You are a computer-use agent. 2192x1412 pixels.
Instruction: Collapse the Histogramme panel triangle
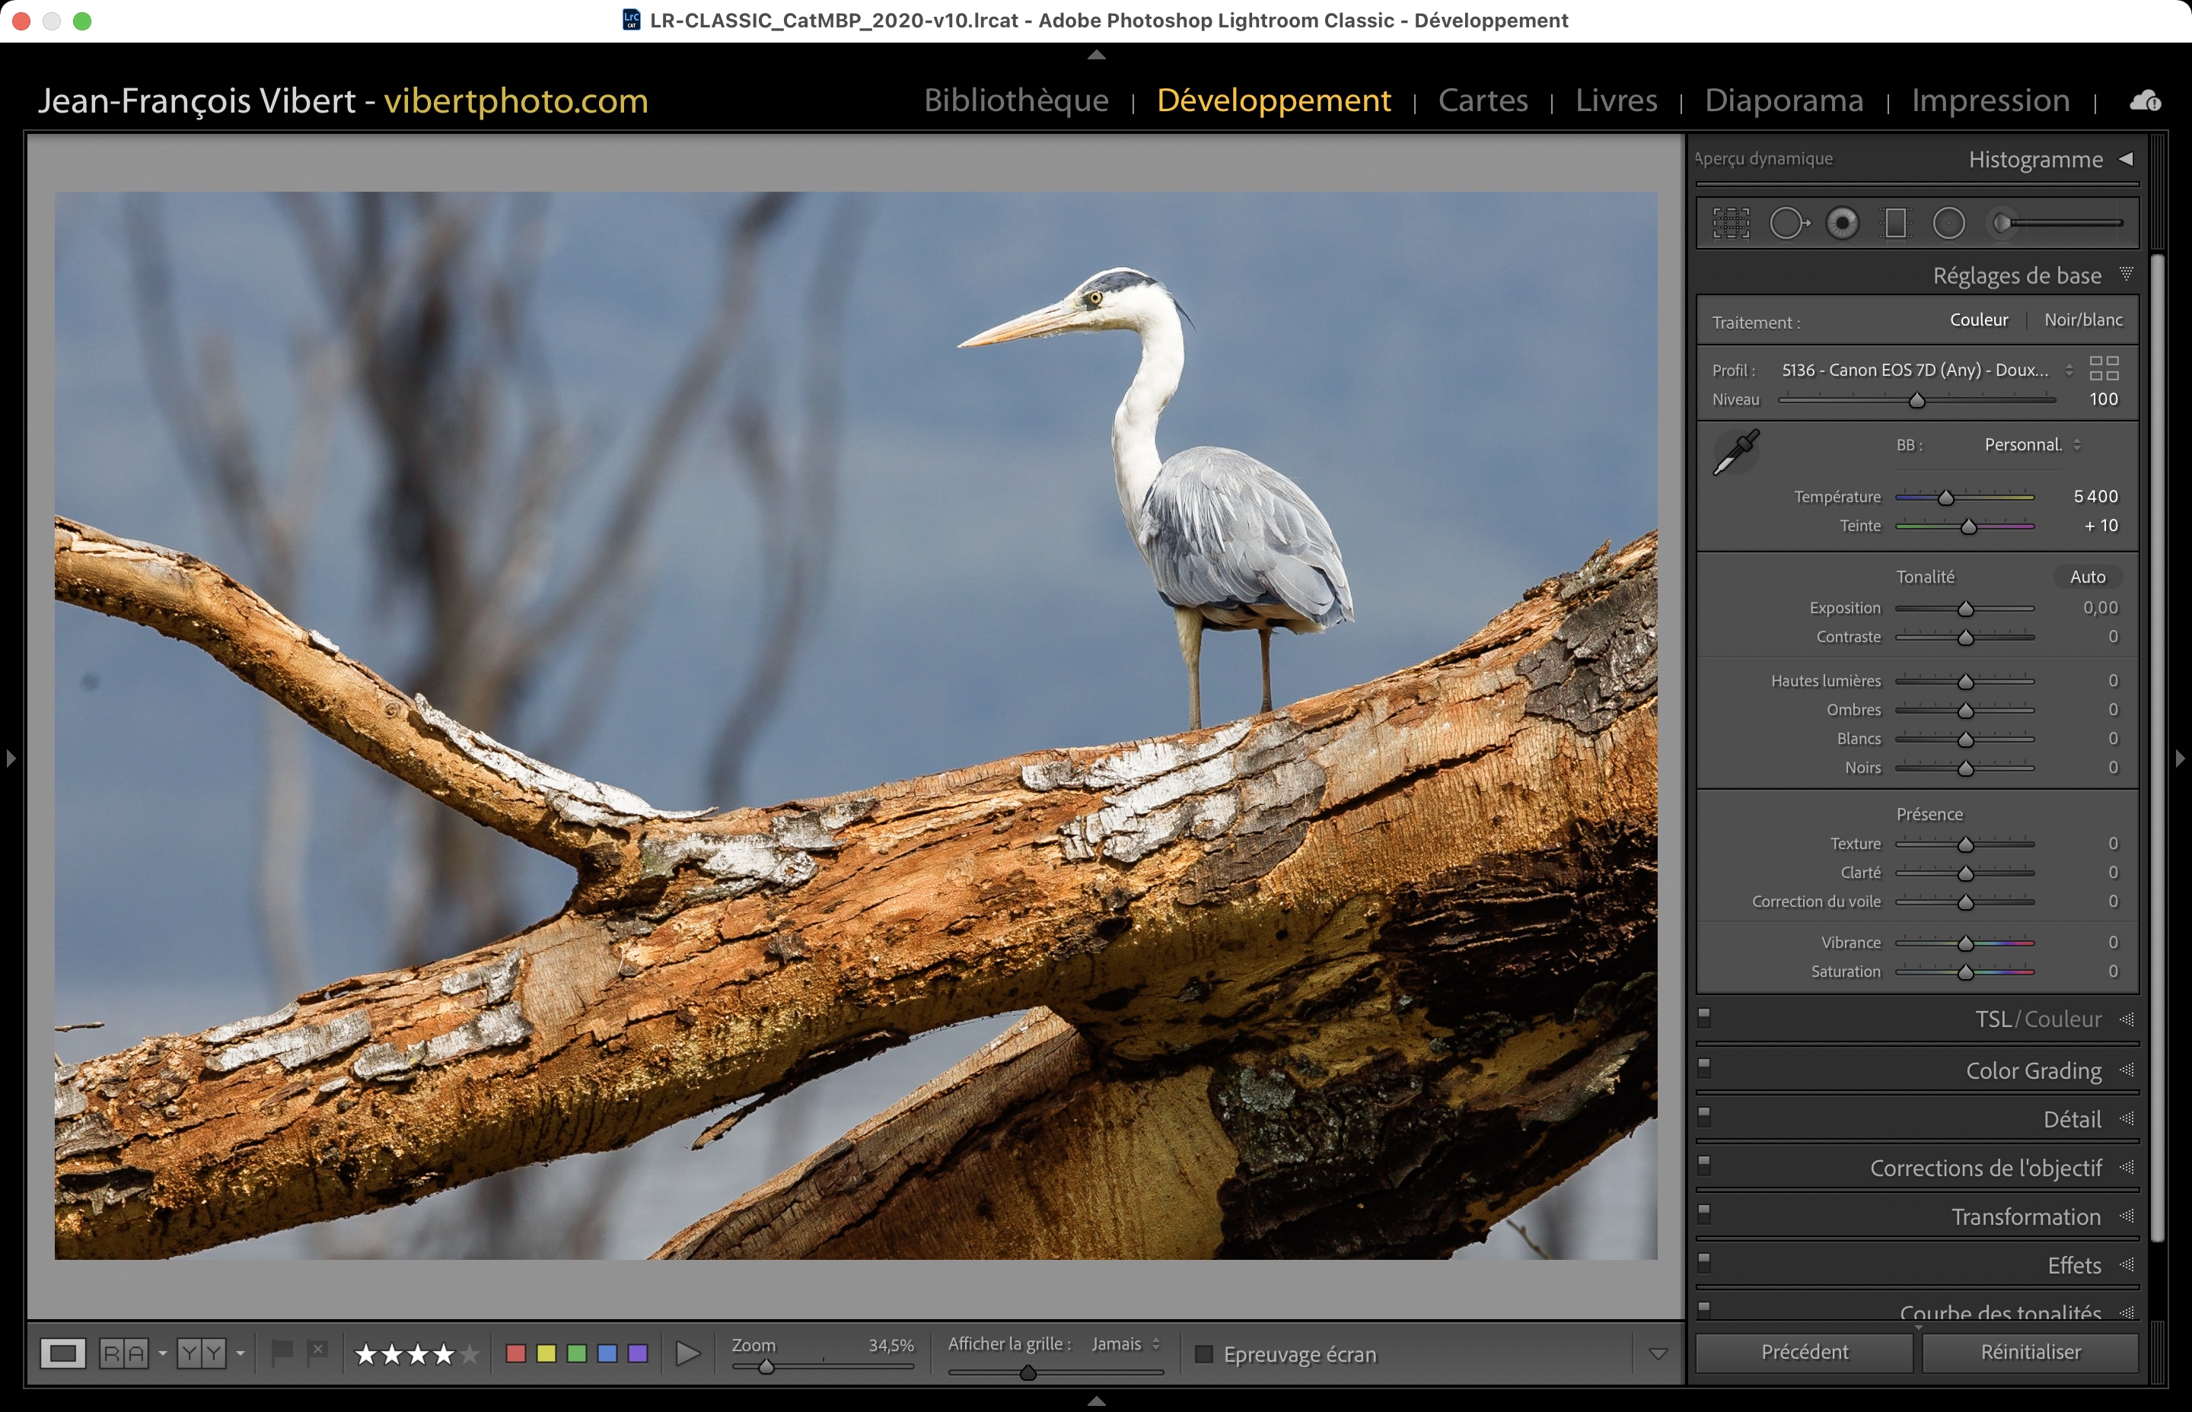coord(2126,158)
